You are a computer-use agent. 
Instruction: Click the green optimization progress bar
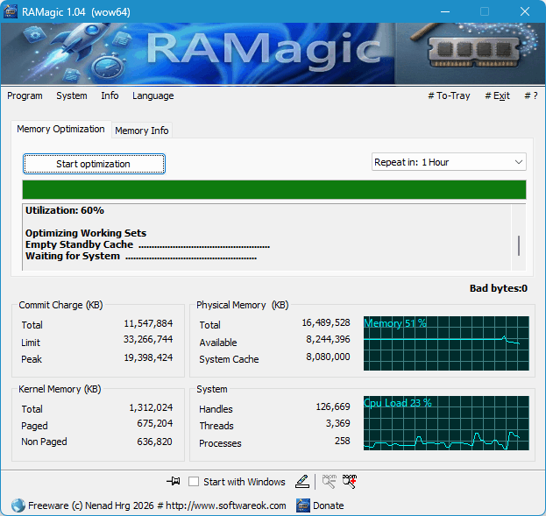pyautogui.click(x=273, y=190)
